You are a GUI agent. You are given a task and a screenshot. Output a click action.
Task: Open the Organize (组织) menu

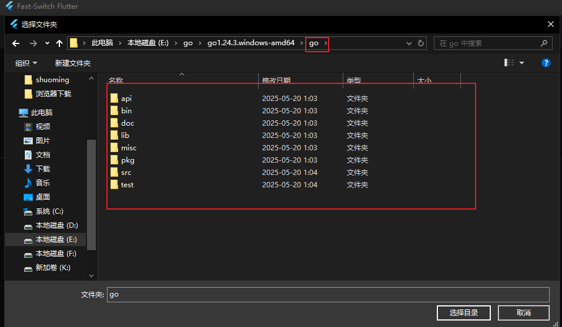pyautogui.click(x=26, y=63)
